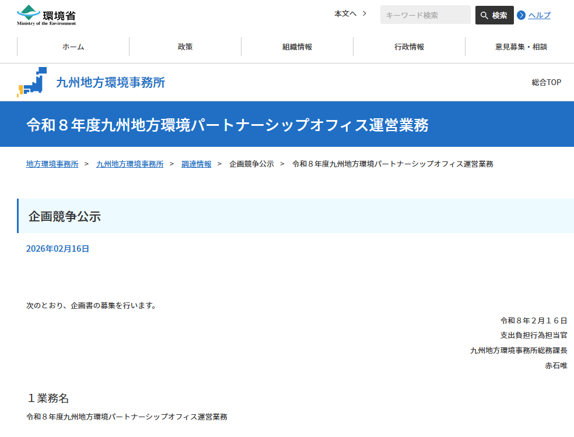The image size is (574, 437).
Task: Go to 総合TOP link
Action: point(546,82)
